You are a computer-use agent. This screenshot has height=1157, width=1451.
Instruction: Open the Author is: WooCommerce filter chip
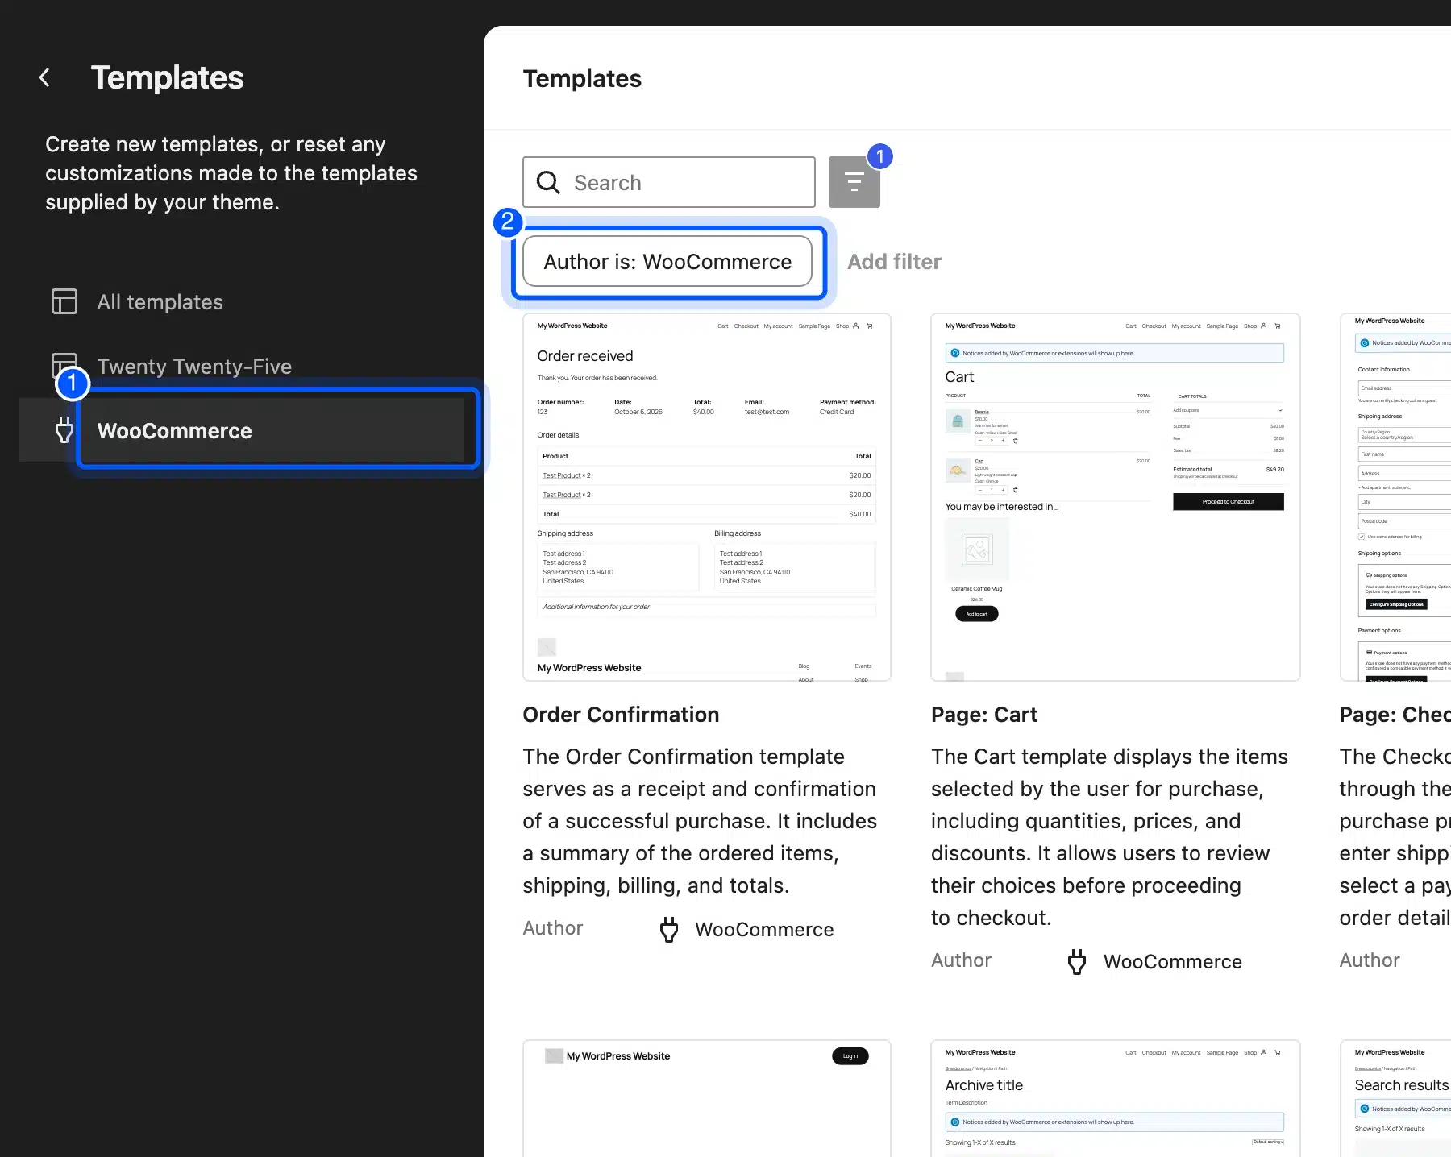point(667,262)
